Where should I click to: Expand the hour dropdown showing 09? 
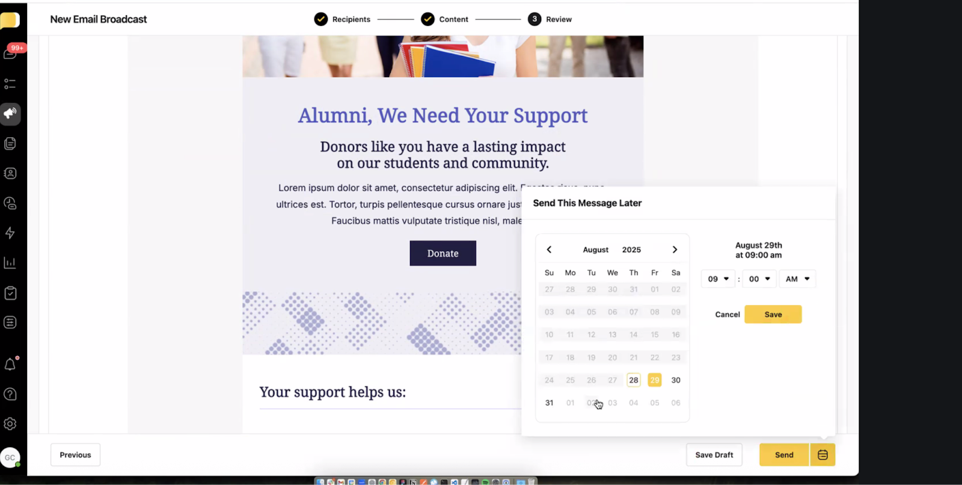(x=718, y=279)
